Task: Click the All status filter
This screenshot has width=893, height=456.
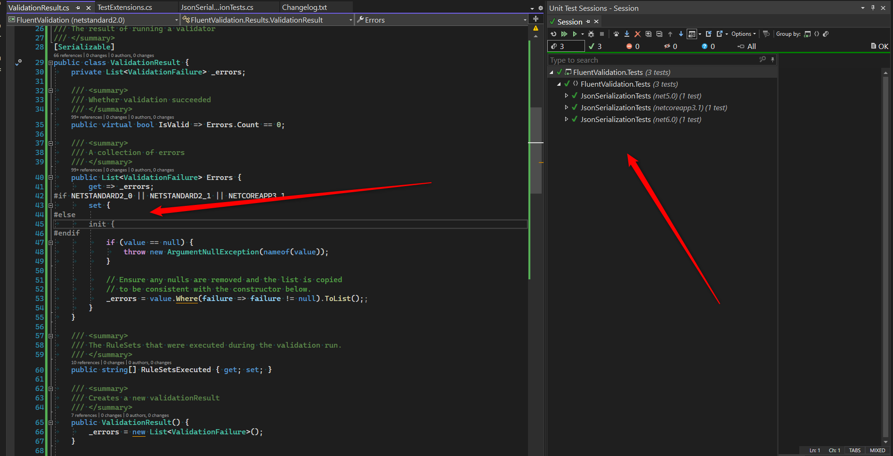Action: pyautogui.click(x=749, y=46)
